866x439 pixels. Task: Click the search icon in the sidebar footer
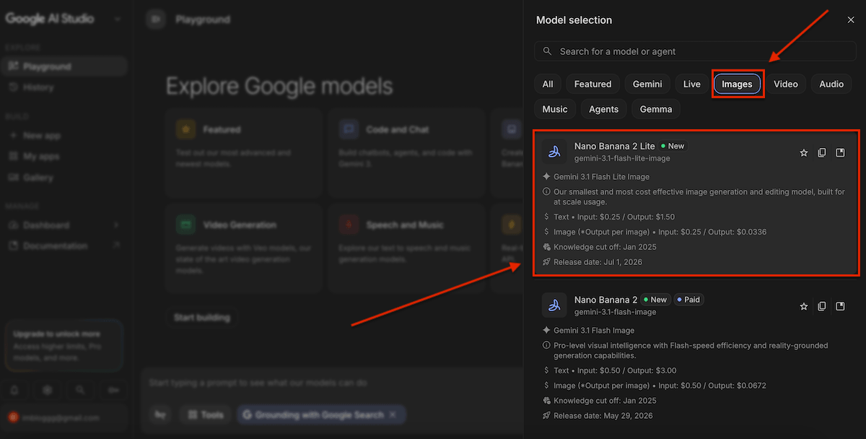[x=80, y=390]
